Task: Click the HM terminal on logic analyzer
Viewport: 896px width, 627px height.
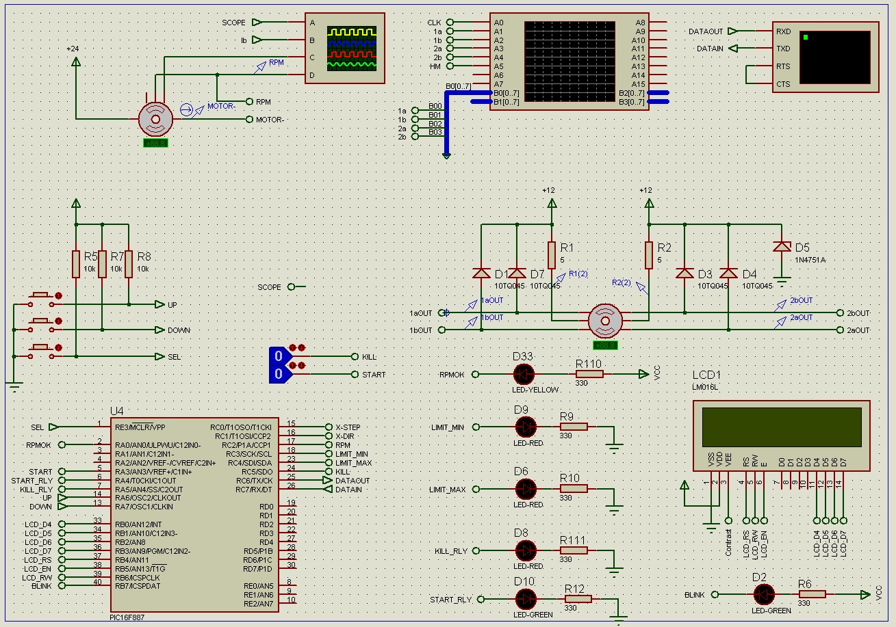Action: (450, 66)
